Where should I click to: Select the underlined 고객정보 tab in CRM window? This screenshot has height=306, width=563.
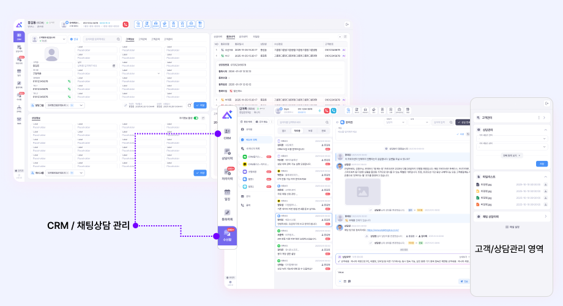pyautogui.click(x=130, y=39)
